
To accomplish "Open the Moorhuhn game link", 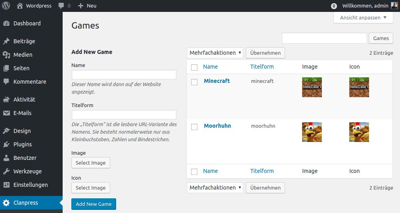I will (x=217, y=126).
